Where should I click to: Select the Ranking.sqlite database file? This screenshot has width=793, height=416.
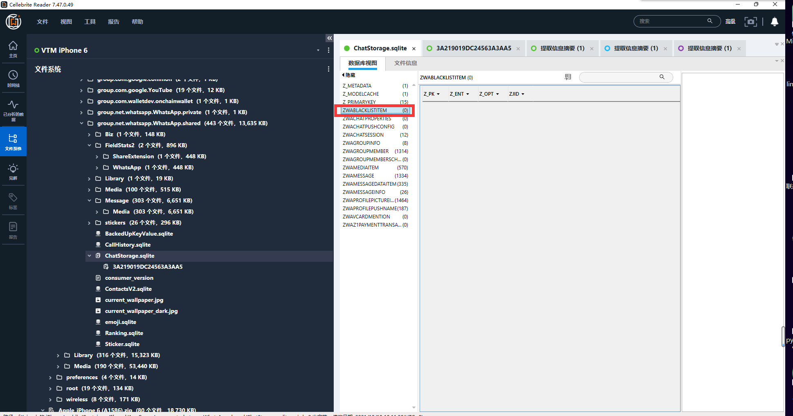pos(124,333)
